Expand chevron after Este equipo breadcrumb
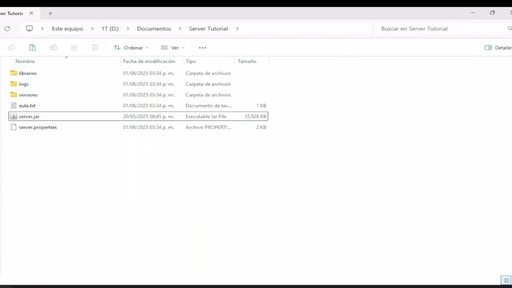 coord(92,28)
